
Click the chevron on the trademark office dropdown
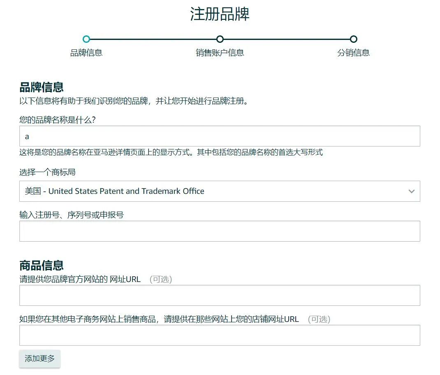click(x=411, y=191)
